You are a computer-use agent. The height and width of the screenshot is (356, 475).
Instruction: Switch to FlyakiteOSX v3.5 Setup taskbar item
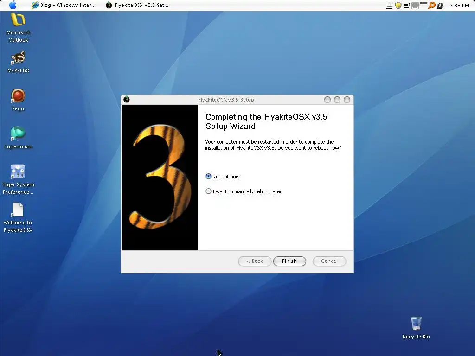137,5
